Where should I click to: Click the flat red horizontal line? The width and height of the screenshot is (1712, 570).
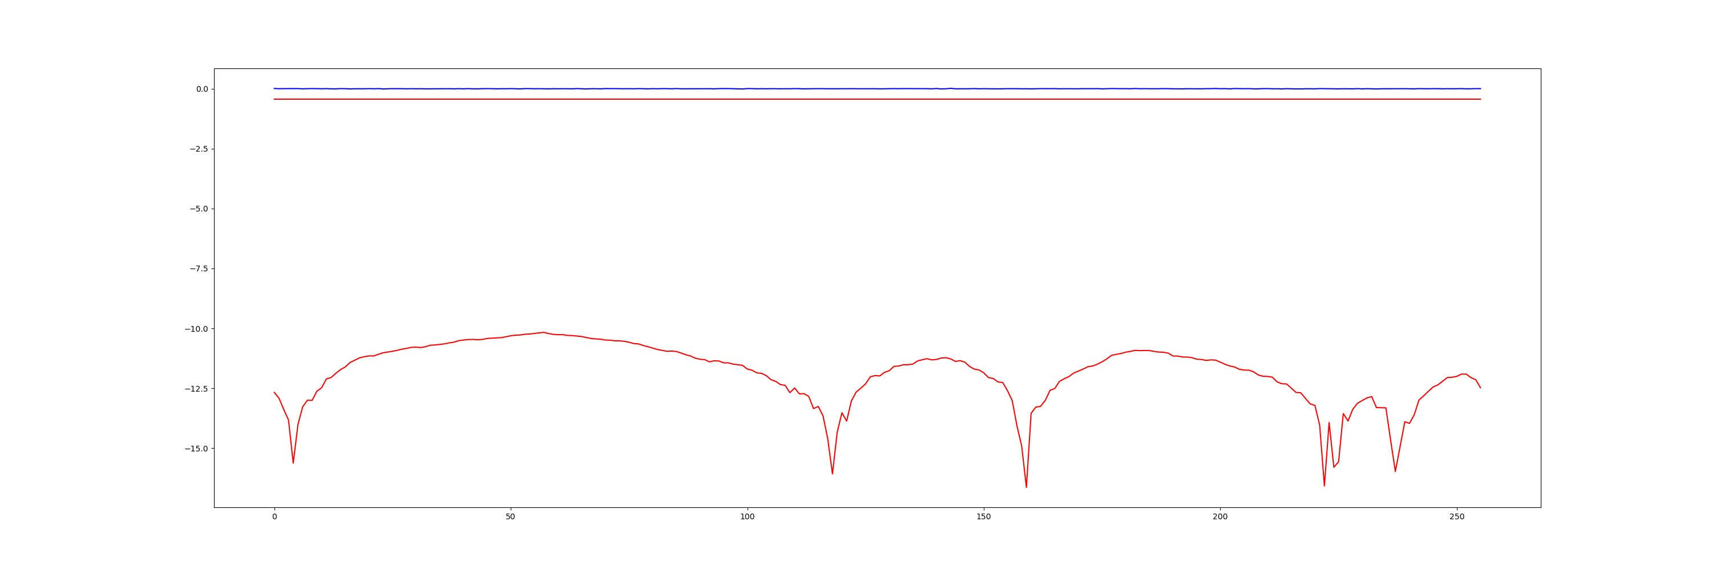[877, 99]
